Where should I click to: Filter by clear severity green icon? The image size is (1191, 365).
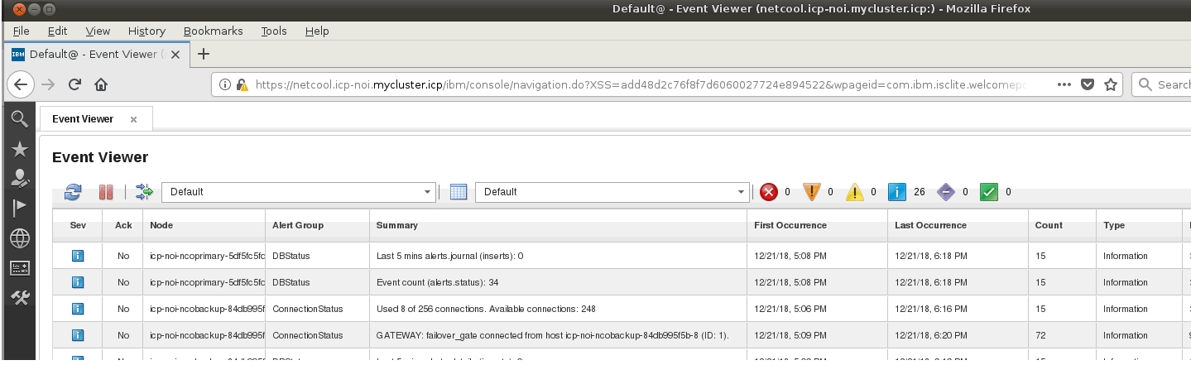[989, 192]
